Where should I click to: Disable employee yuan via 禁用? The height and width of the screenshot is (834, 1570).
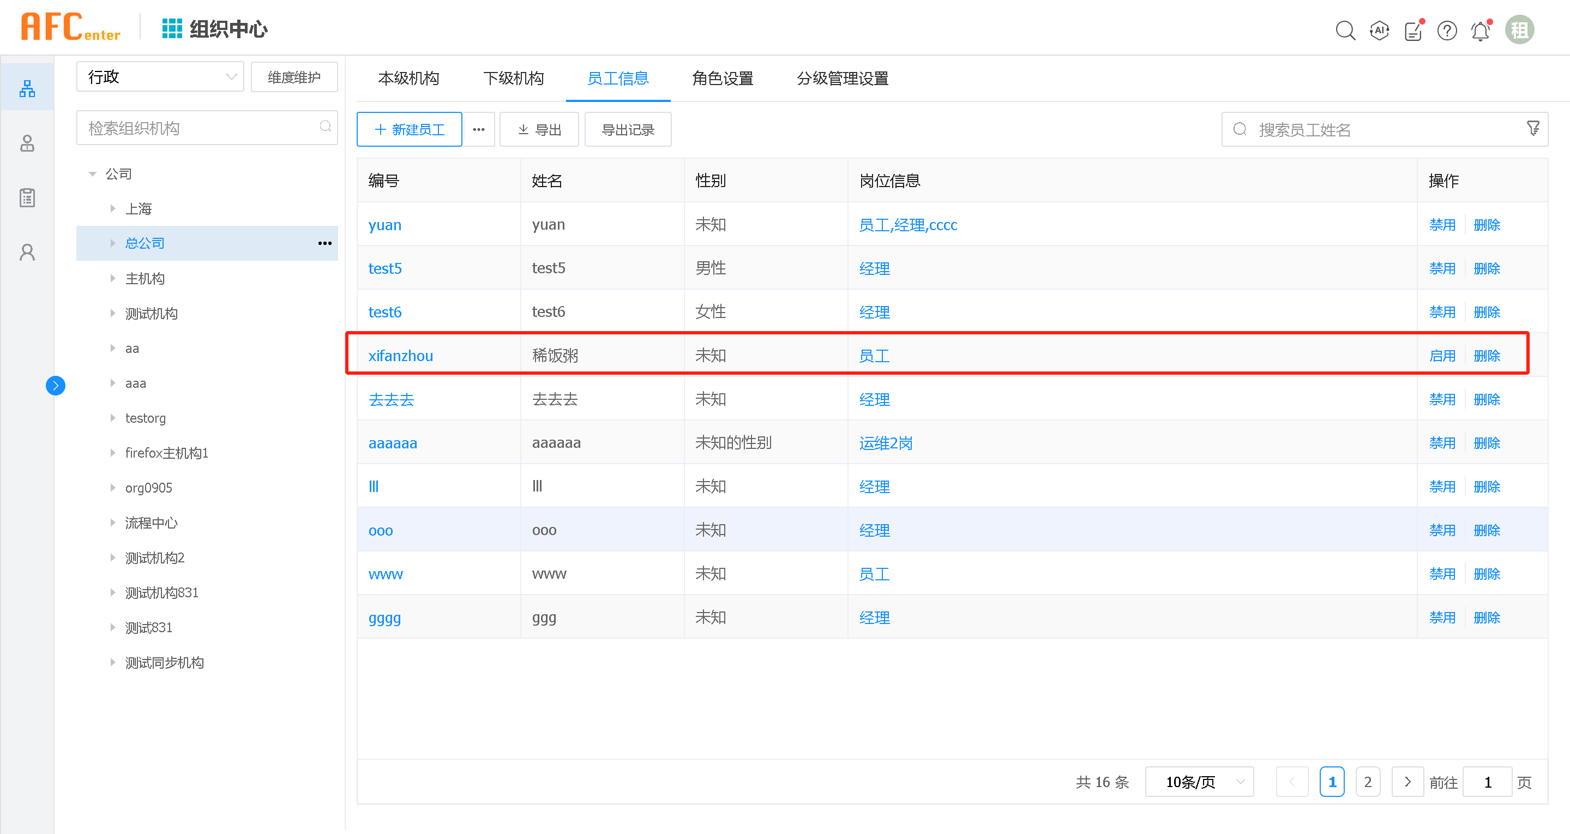[1441, 225]
